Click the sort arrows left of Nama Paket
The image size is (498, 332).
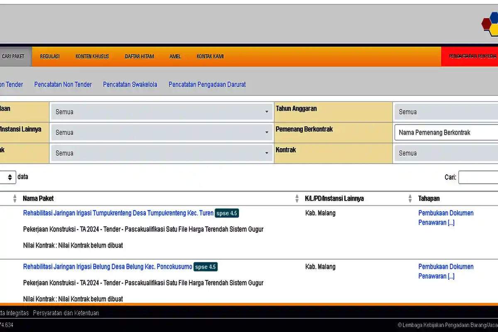click(15, 199)
